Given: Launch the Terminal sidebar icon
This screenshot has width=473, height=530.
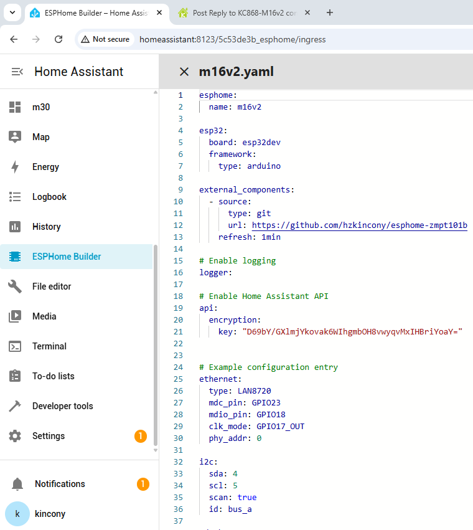Looking at the screenshot, I should click(x=16, y=346).
